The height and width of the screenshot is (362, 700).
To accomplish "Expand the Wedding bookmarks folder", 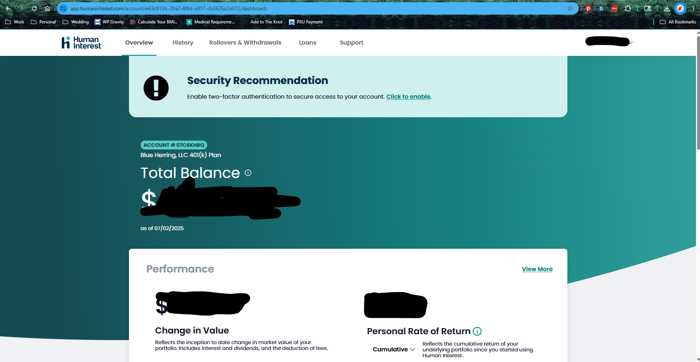I will point(76,22).
